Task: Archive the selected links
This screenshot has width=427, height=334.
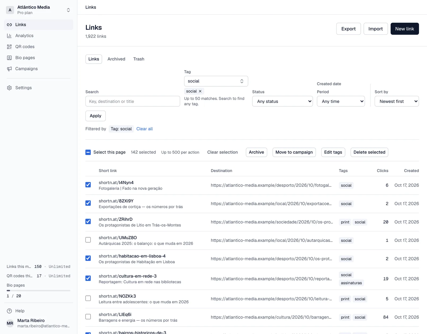Action: 256,152
